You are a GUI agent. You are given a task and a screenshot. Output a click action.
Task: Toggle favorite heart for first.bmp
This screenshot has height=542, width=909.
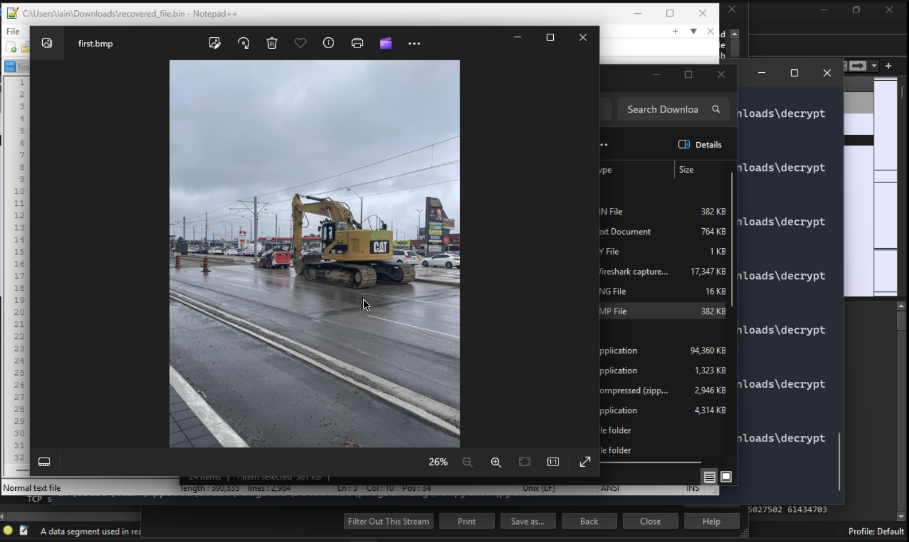(300, 43)
